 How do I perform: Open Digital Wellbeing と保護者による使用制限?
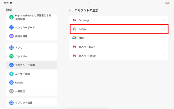pos(32,17)
